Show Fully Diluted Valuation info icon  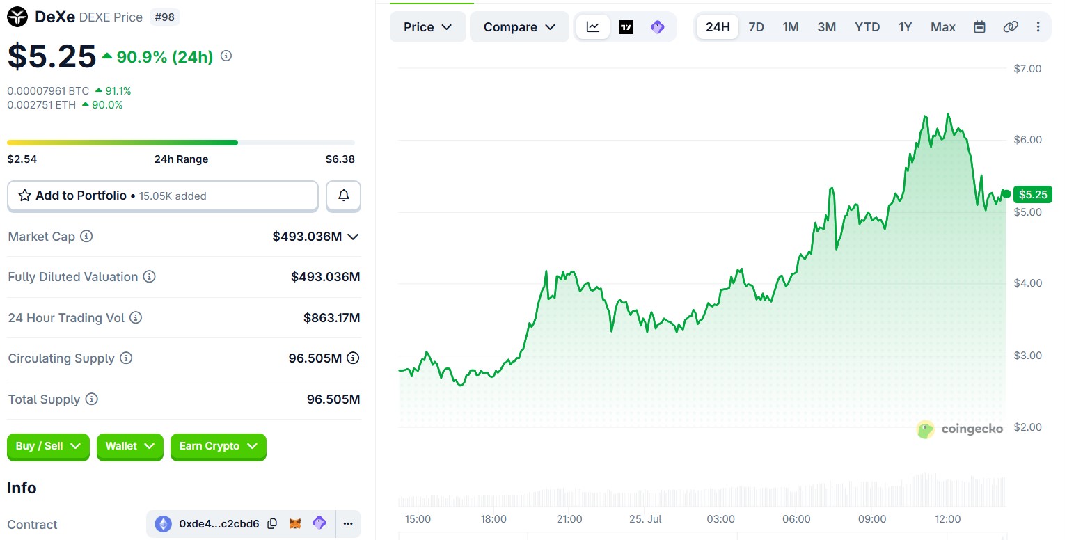tap(149, 277)
